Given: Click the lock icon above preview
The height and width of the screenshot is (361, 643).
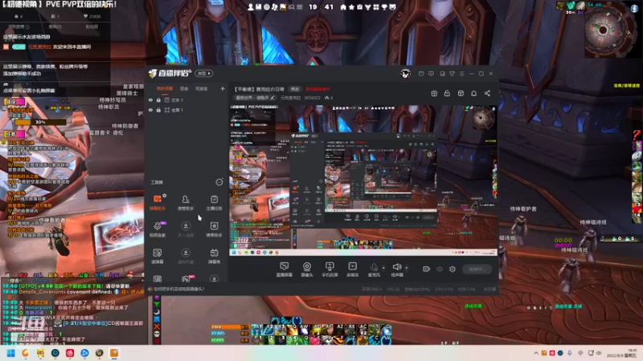Looking at the screenshot, I should tap(447, 93).
